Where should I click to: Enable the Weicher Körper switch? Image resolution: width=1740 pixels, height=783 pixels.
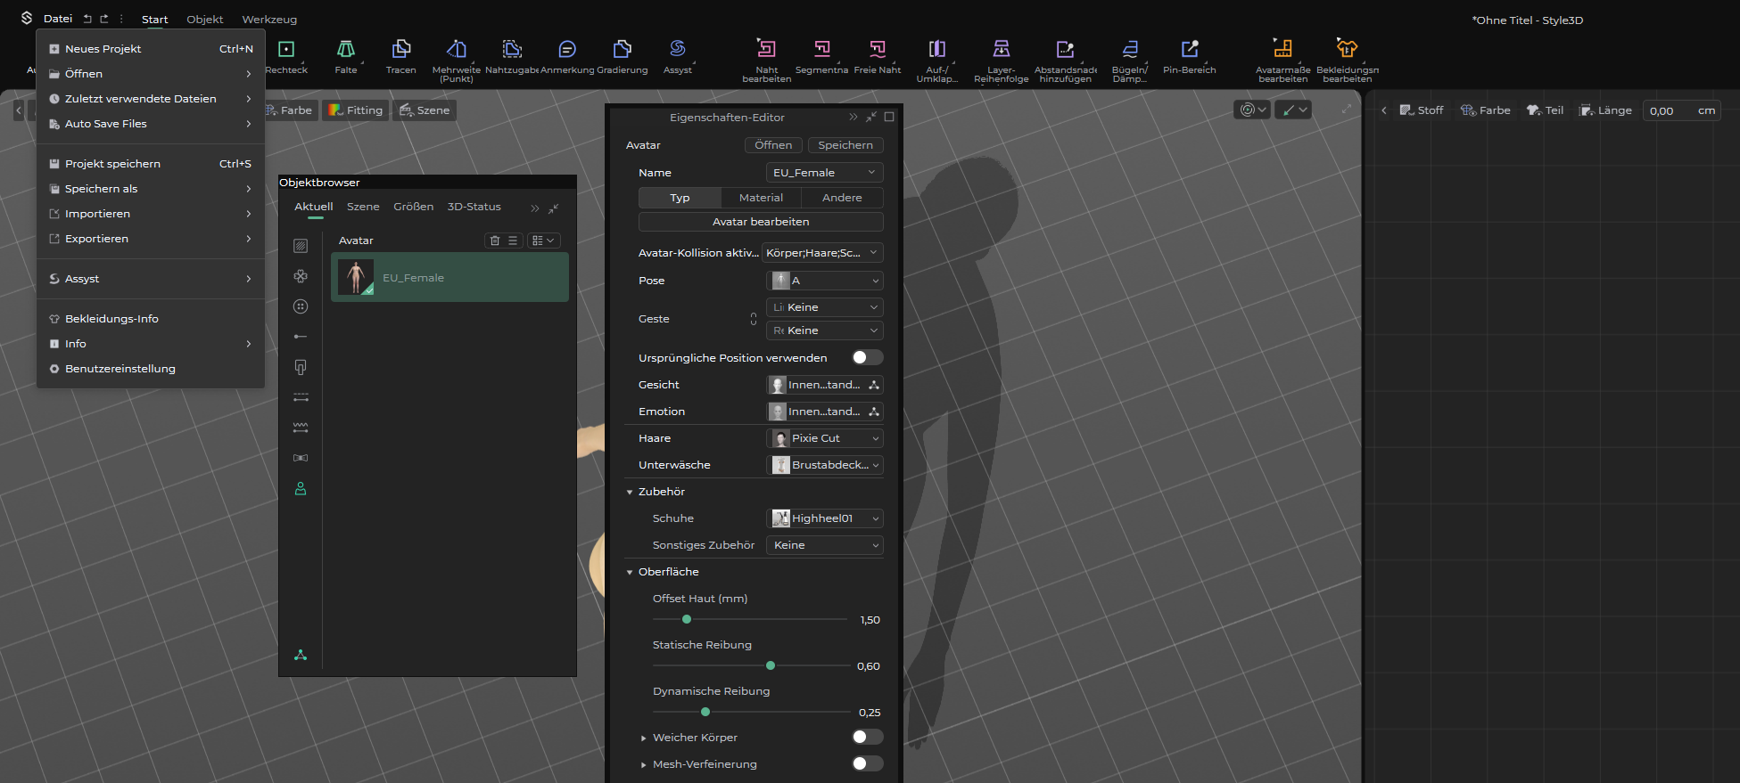click(x=867, y=737)
